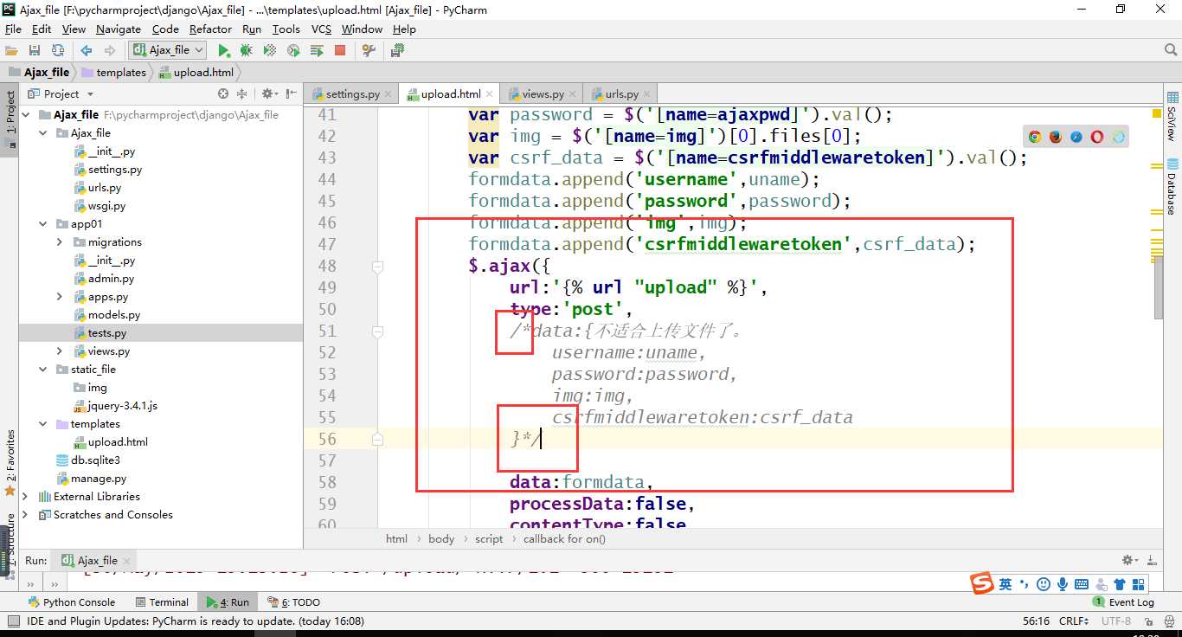
Task: Click the 'script' breadcrumb in editor footer
Action: [489, 538]
